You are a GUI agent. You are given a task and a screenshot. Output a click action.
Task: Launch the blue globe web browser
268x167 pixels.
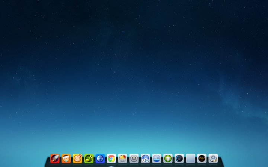click(x=100, y=158)
